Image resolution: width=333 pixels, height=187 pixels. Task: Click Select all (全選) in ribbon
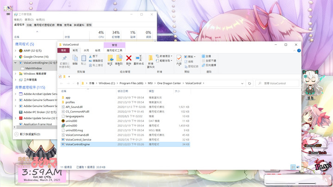[206, 56]
